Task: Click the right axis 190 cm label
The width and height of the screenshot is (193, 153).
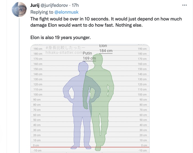Action: pyautogui.click(x=142, y=49)
